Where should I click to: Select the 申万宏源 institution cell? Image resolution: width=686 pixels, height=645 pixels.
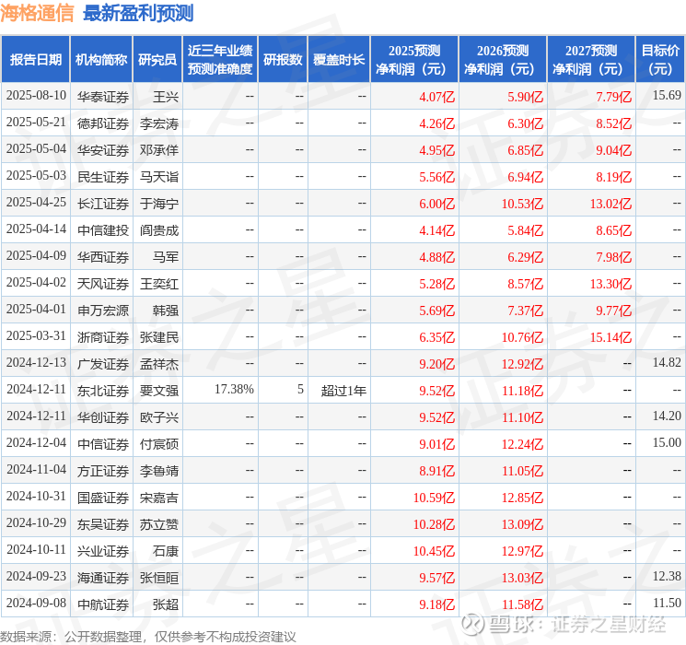click(x=103, y=311)
